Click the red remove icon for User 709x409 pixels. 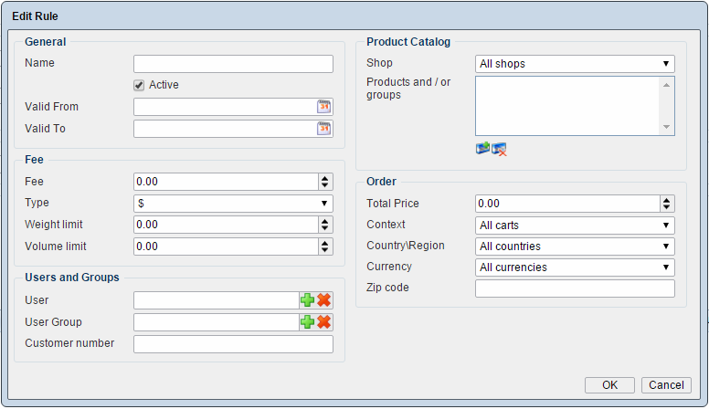coord(324,300)
